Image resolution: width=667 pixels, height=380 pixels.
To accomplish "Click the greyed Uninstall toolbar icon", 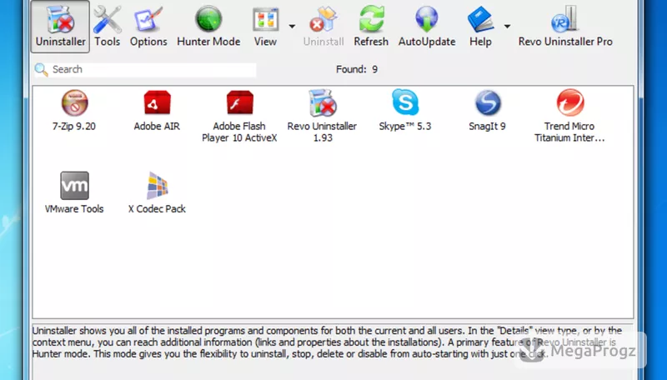I will (x=323, y=19).
